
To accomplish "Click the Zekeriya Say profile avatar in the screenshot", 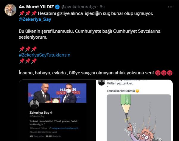I will click(x=34, y=104).
